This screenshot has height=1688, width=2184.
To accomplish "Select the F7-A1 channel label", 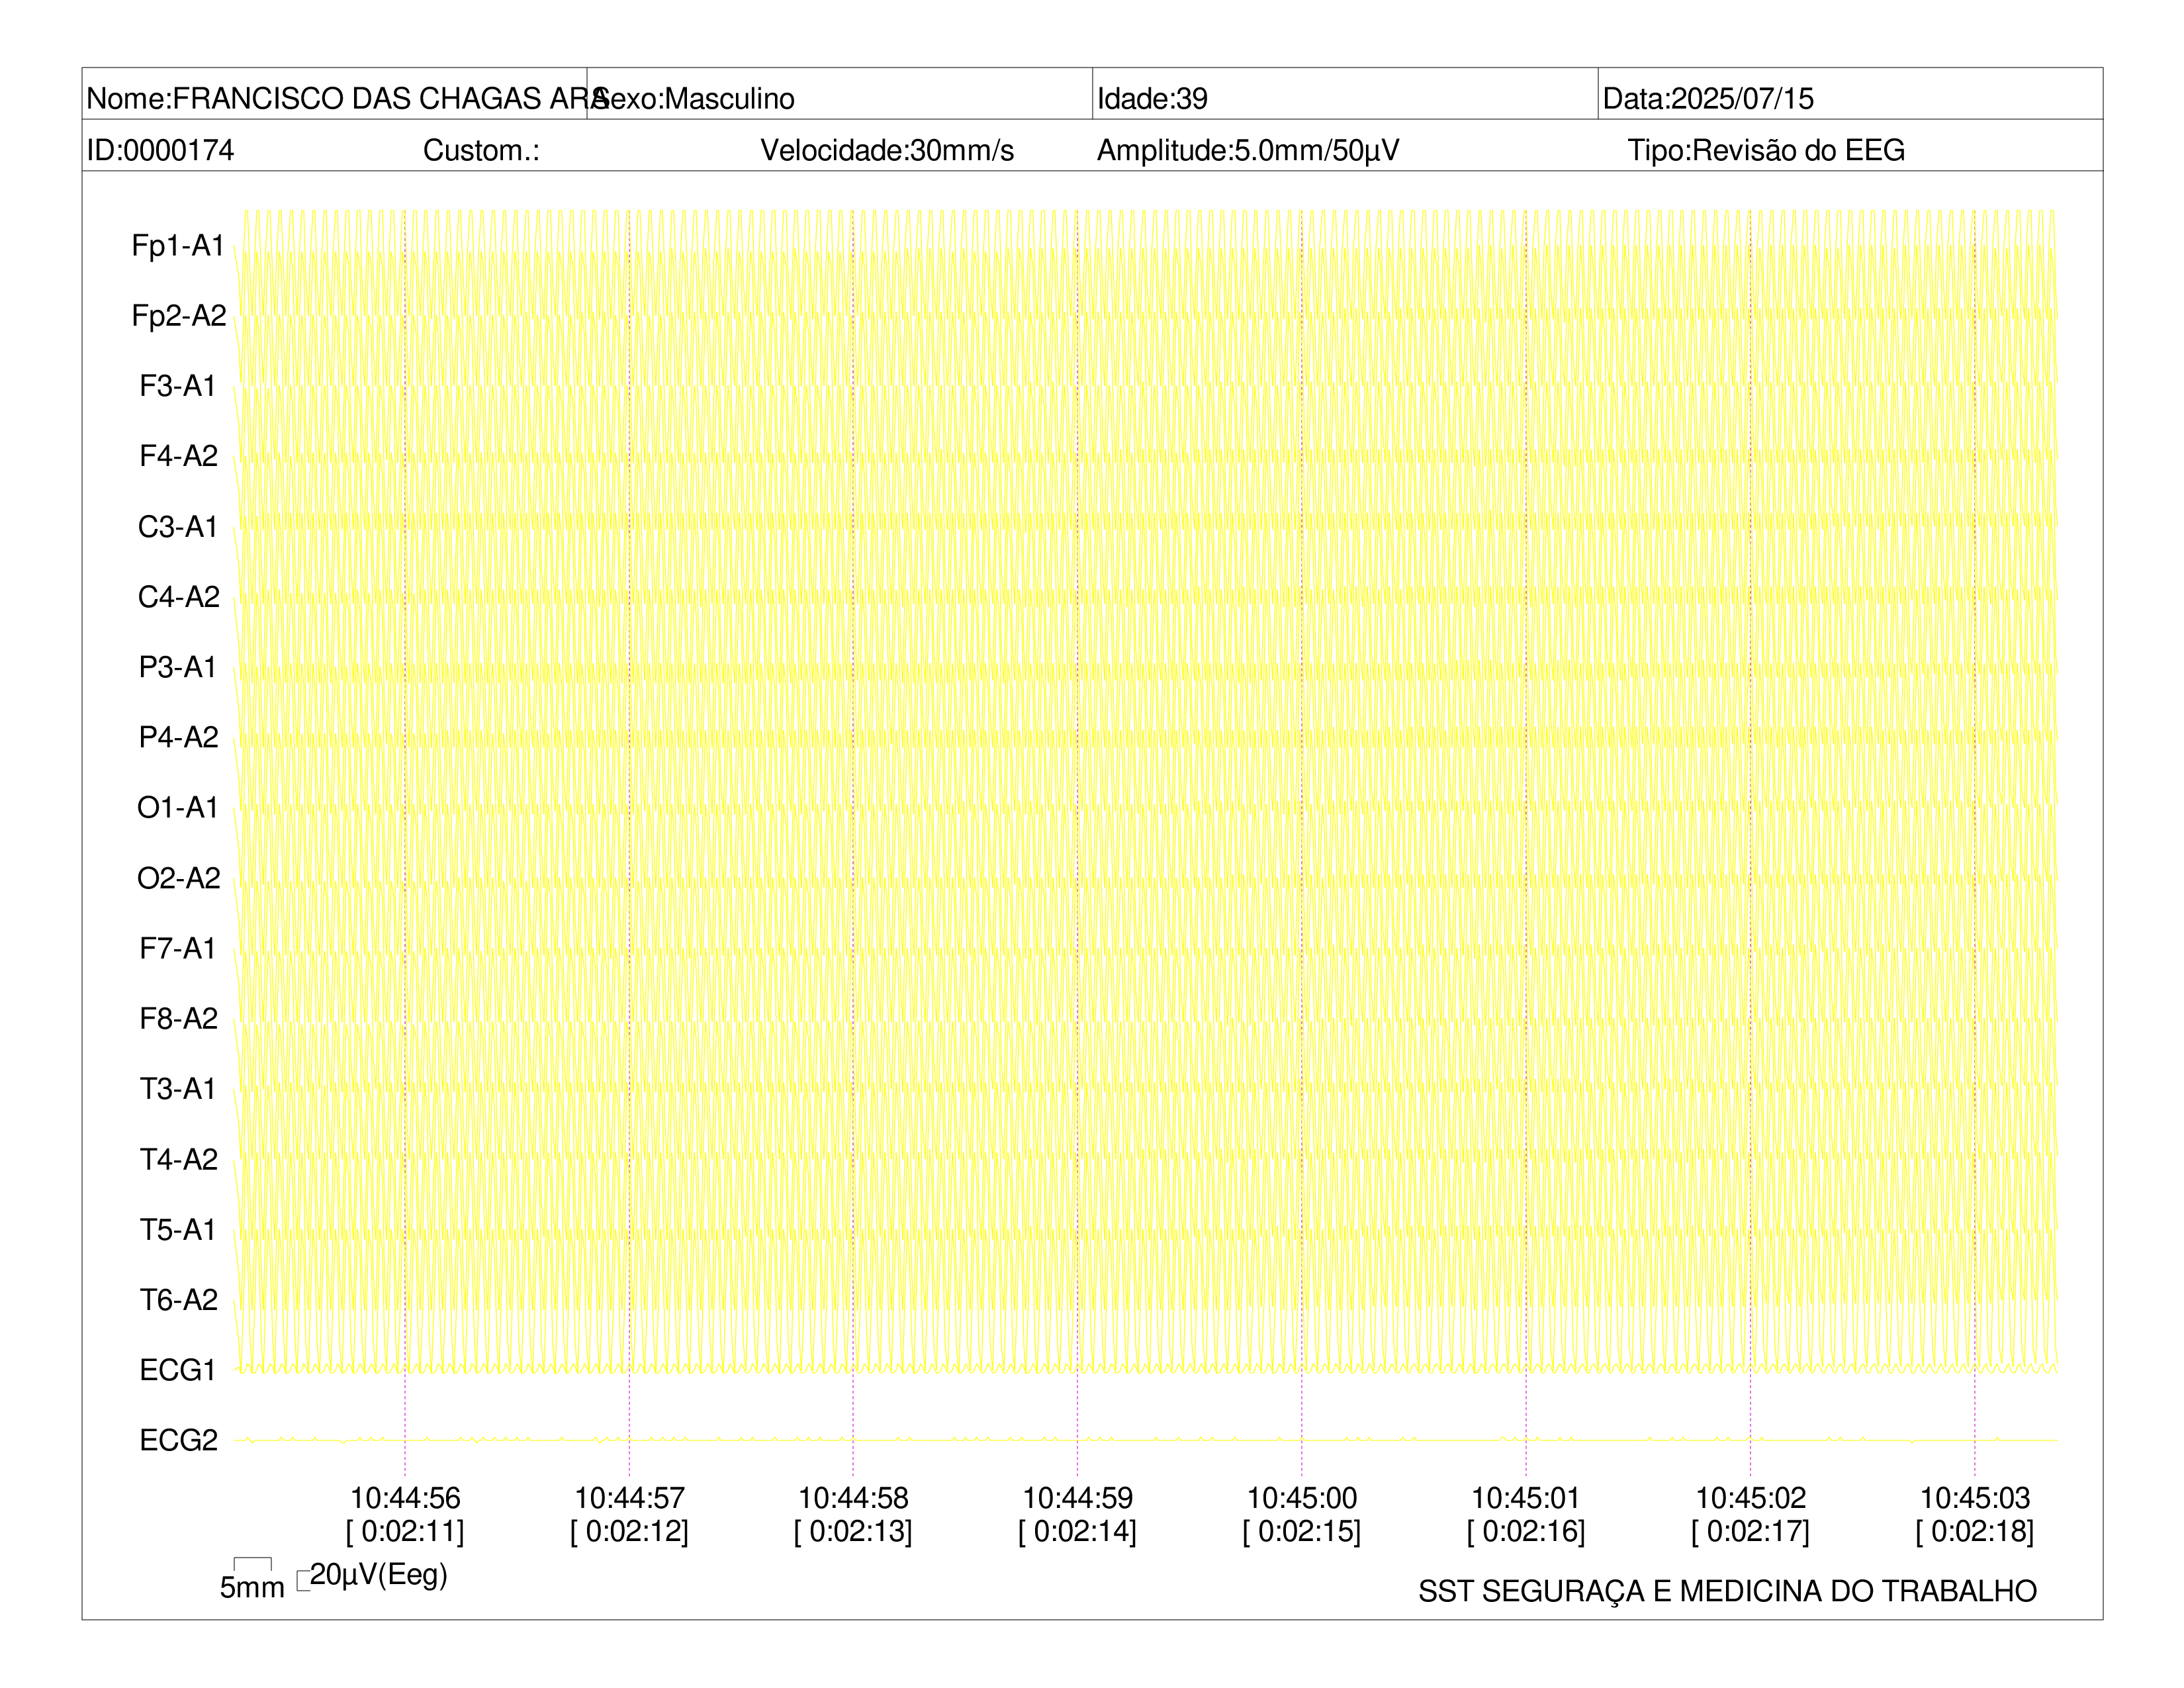I will 178,948.
